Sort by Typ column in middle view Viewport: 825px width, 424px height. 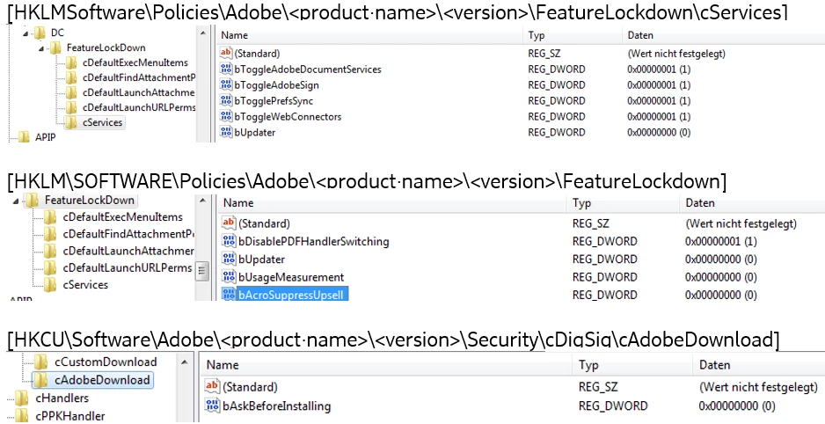[581, 203]
